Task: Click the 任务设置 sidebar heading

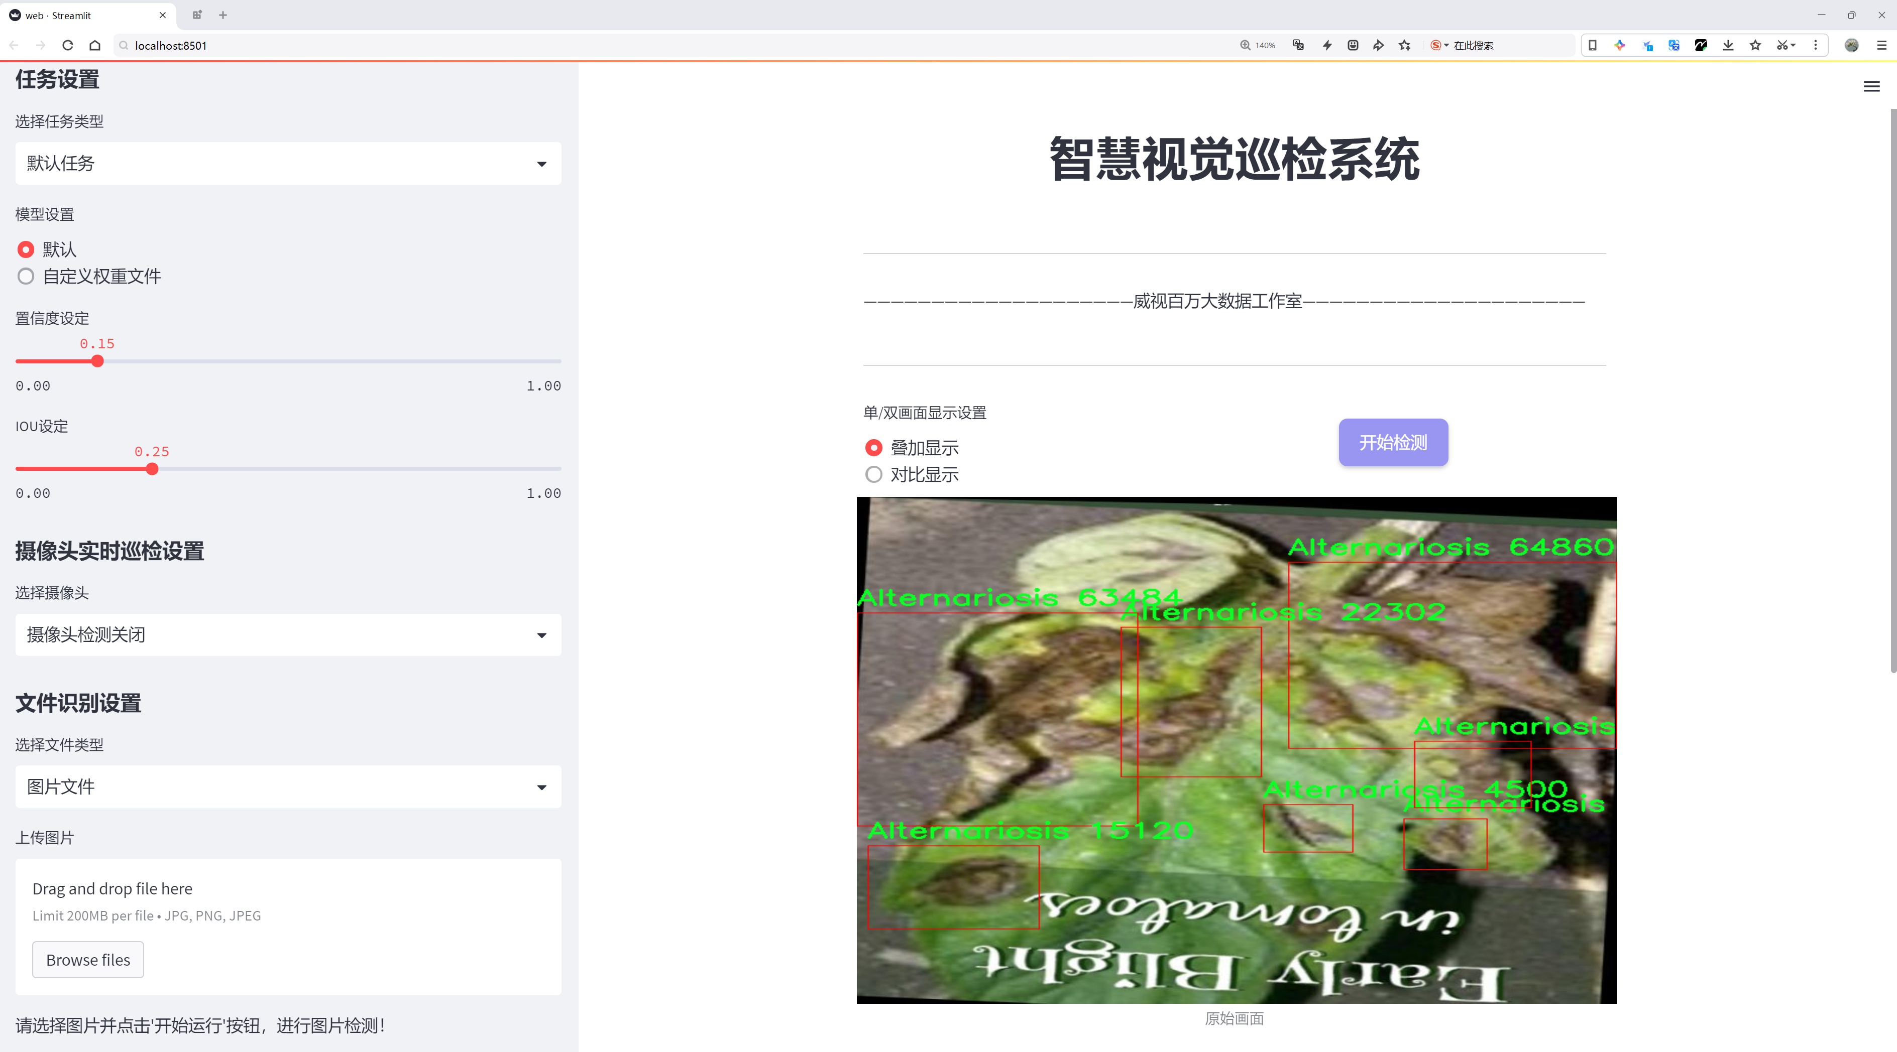Action: click(x=57, y=79)
